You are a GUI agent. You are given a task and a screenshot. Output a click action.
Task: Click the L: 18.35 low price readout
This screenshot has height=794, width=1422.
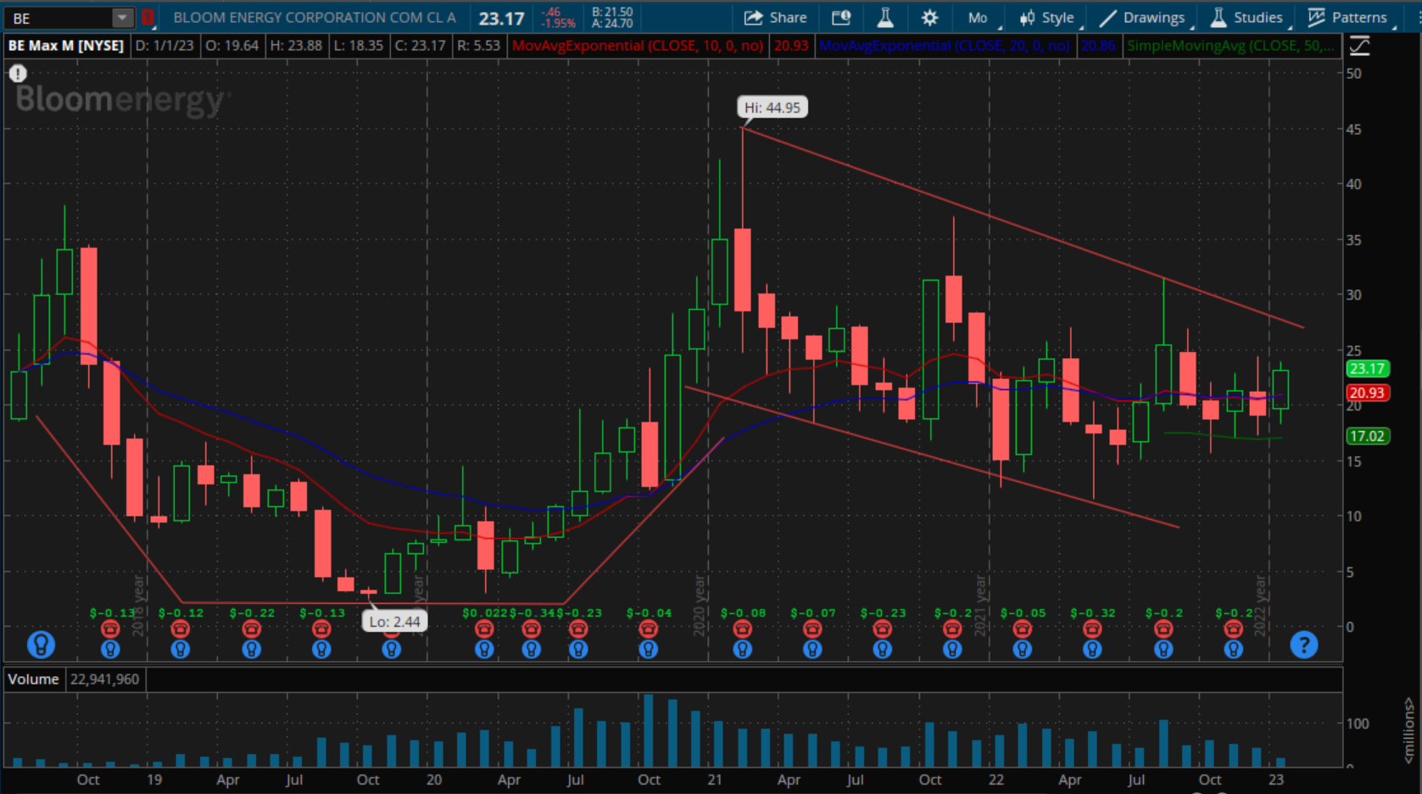click(x=359, y=46)
